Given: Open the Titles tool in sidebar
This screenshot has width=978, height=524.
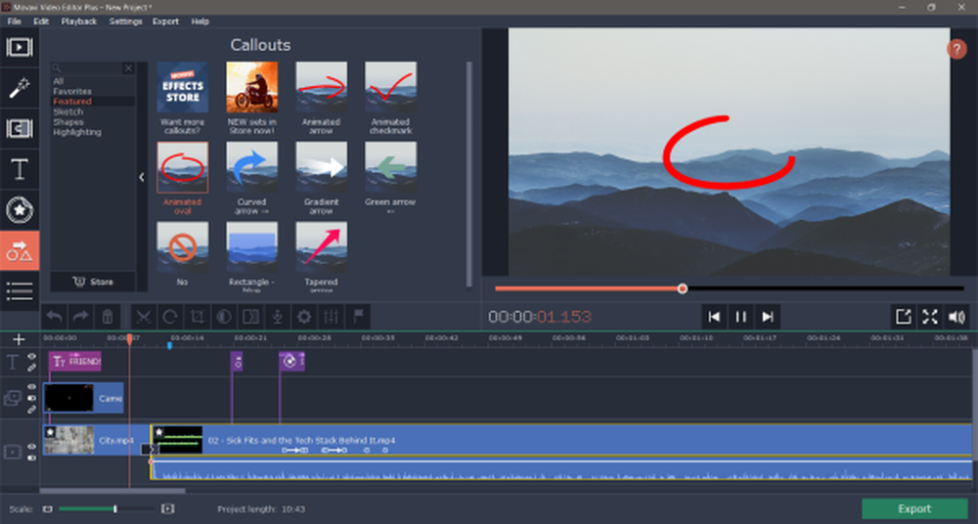Looking at the screenshot, I should 20,169.
